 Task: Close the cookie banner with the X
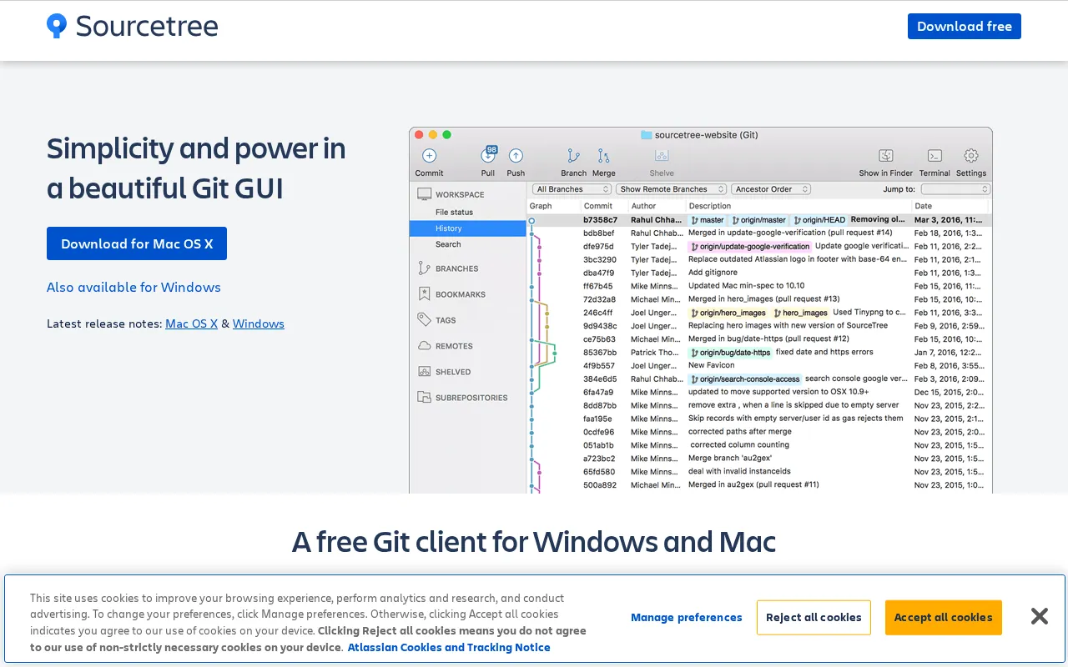tap(1039, 616)
